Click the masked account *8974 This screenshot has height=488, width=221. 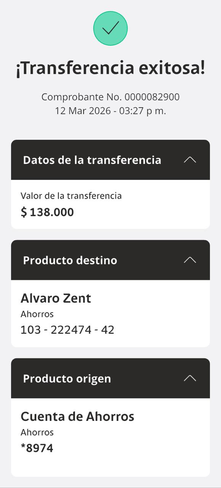(37, 448)
